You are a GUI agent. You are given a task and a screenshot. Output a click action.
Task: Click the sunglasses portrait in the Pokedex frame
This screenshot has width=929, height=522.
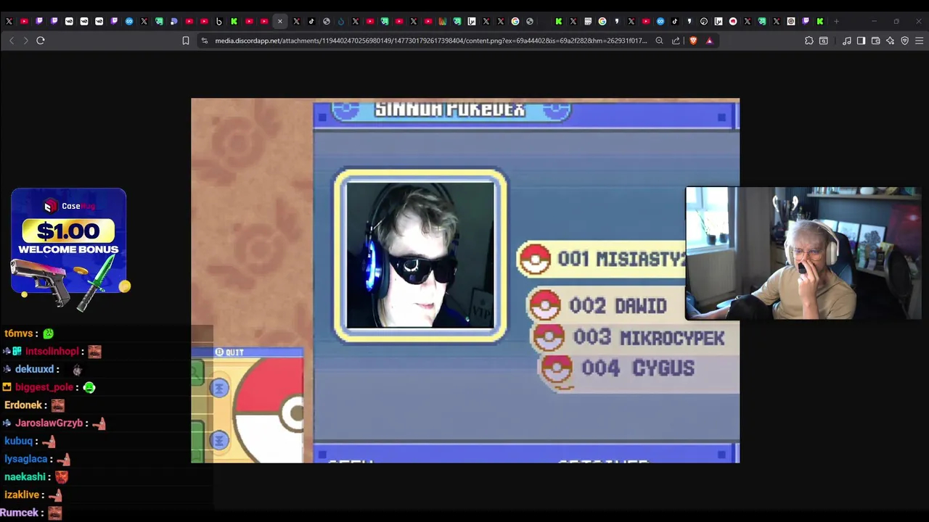click(420, 255)
